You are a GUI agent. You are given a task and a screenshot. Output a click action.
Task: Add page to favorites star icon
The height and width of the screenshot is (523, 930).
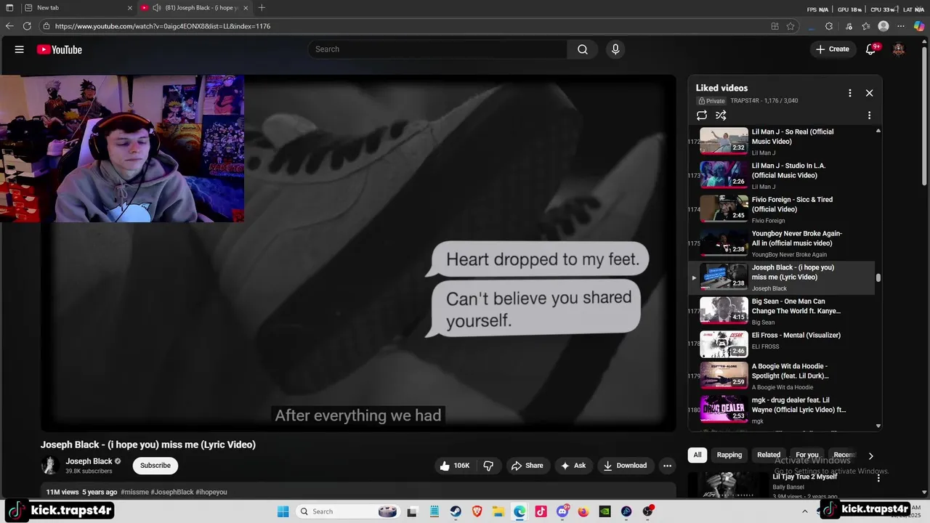click(790, 26)
